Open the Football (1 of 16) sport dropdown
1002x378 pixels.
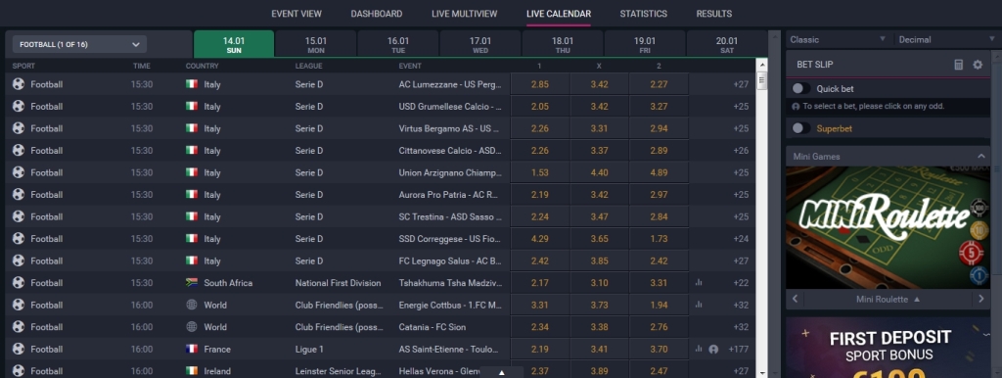click(x=80, y=44)
